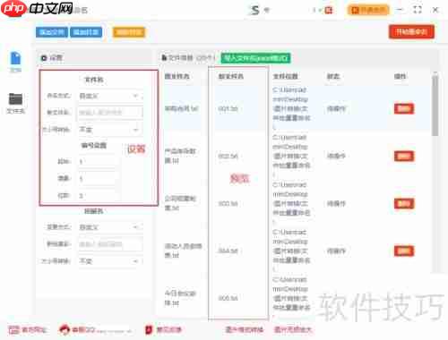Click the operation column header

400,76
